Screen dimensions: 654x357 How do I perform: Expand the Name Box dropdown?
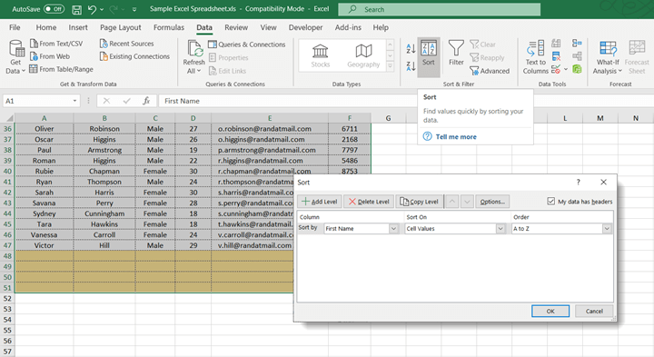(74, 101)
